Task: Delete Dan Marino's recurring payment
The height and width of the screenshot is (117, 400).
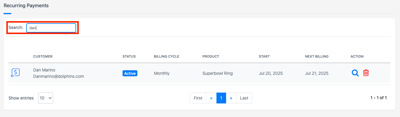Action: click(366, 73)
